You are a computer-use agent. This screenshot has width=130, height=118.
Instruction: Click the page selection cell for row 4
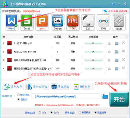pos(73,69)
